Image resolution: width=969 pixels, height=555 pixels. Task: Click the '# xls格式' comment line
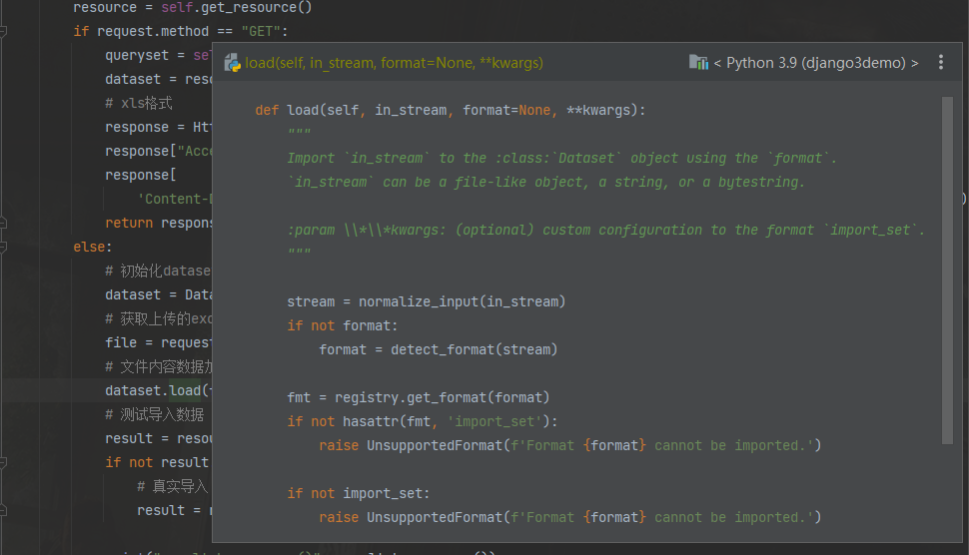(x=139, y=103)
